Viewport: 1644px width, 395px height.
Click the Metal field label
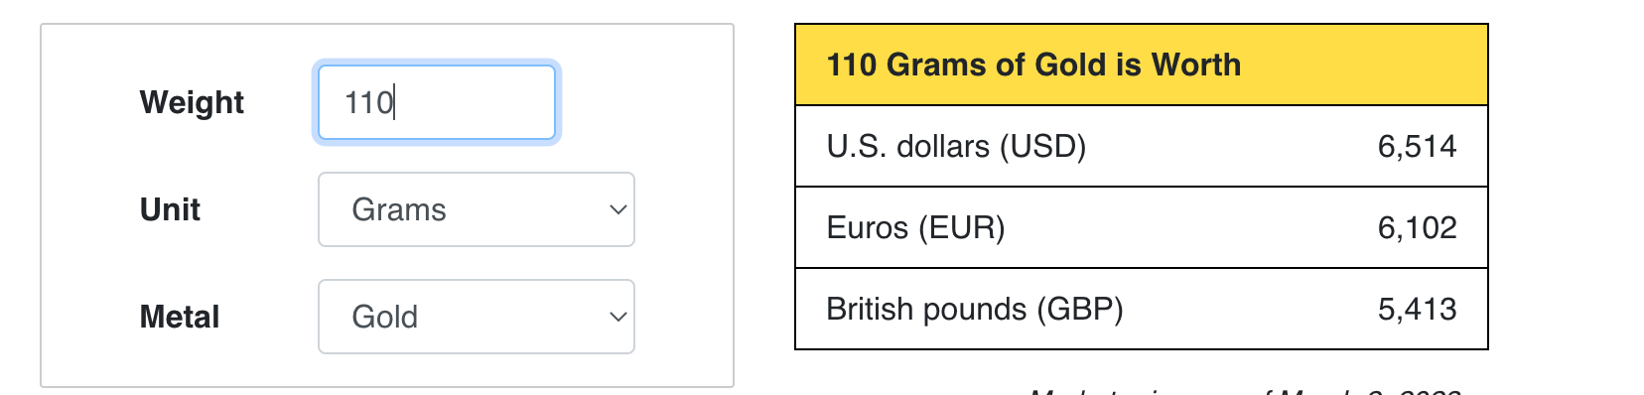[x=180, y=317]
